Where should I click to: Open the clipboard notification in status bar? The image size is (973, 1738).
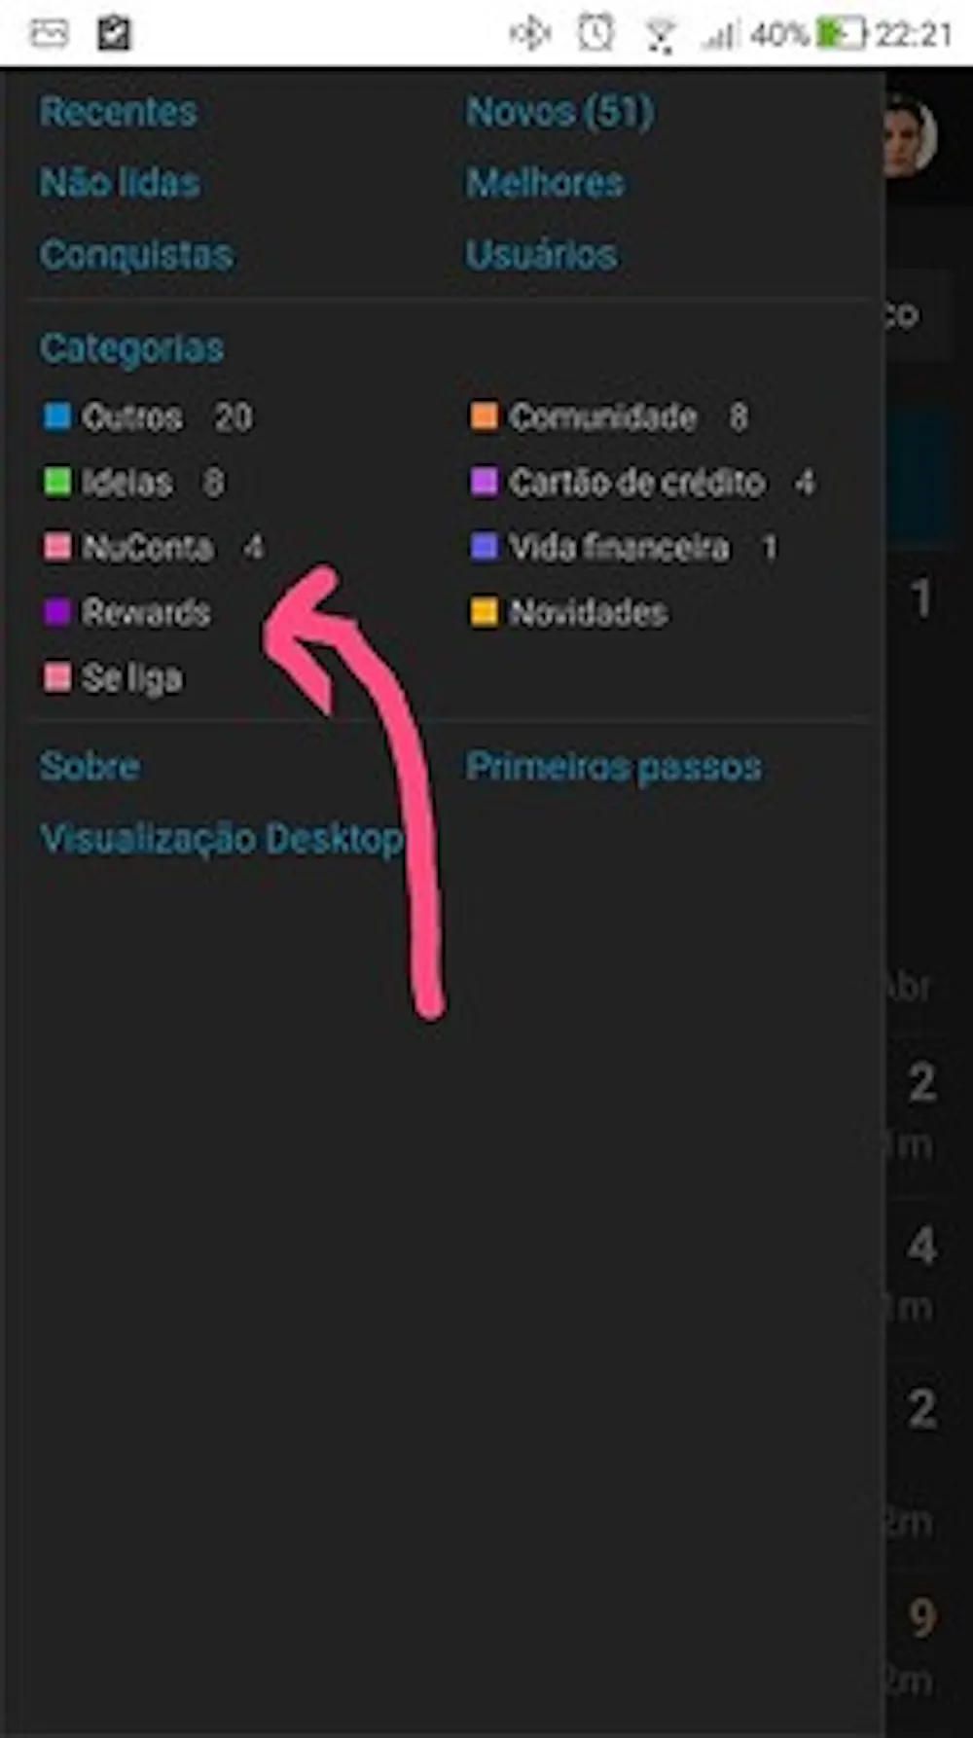(x=113, y=34)
